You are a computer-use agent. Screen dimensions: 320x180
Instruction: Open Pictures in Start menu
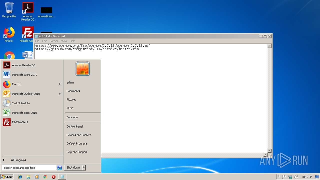pyautogui.click(x=82, y=99)
